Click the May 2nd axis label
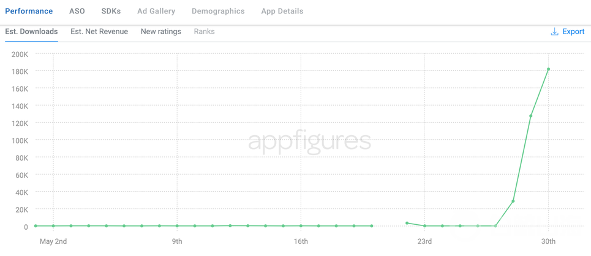The width and height of the screenshot is (591, 256). click(x=53, y=242)
